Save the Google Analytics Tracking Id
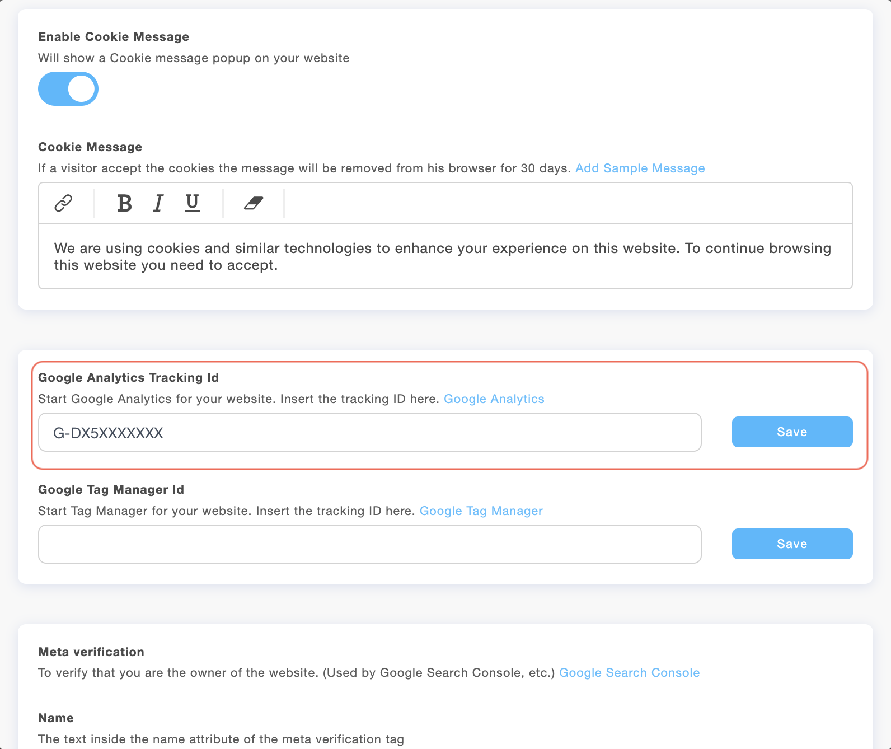 [x=791, y=432]
